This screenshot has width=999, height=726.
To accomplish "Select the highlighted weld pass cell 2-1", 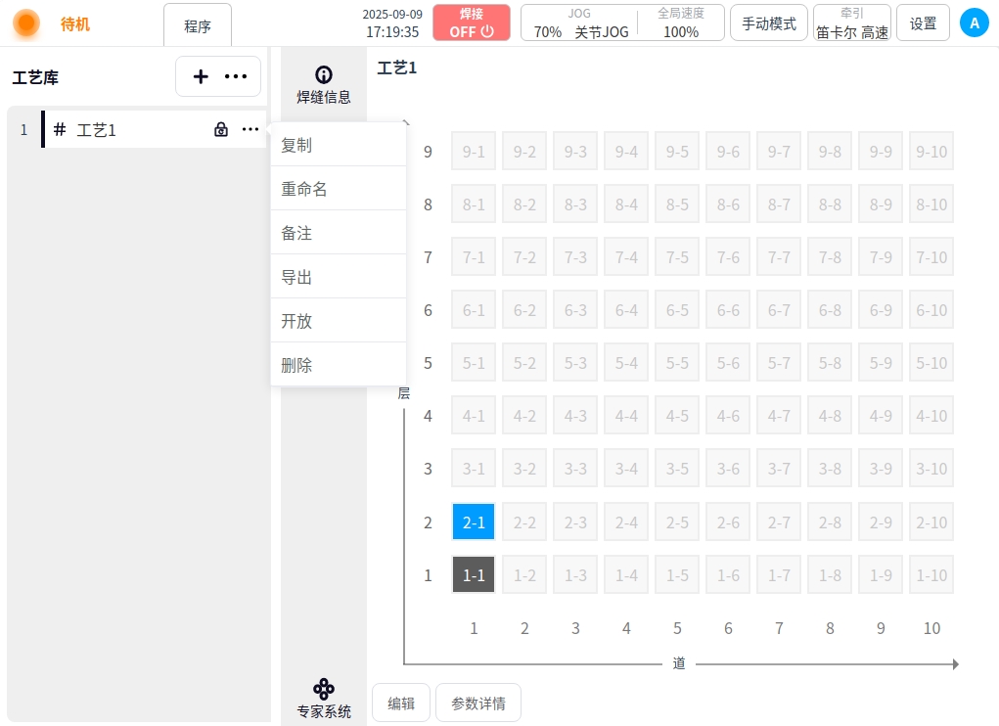I will (x=474, y=522).
